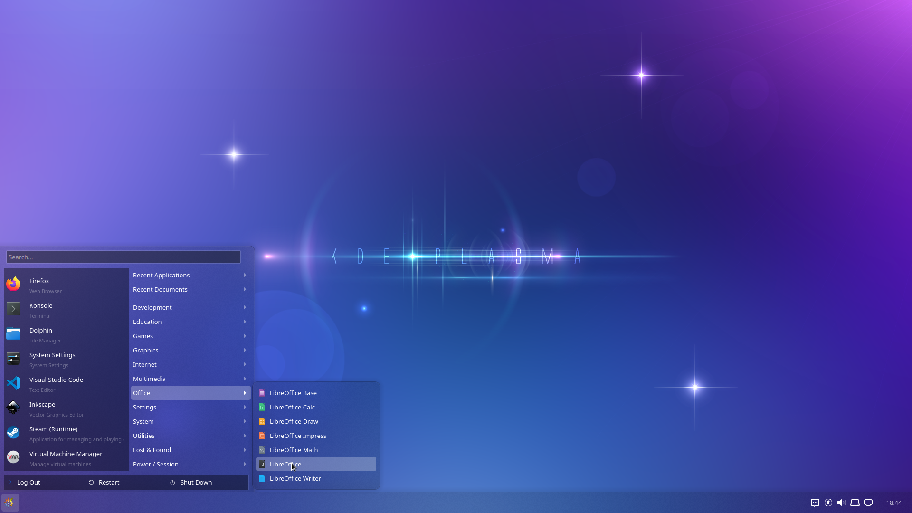Screen dimensions: 912x513
Task: Select the Office category
Action: click(190, 393)
